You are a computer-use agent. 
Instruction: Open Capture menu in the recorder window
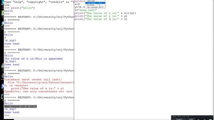point(174,116)
